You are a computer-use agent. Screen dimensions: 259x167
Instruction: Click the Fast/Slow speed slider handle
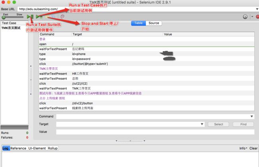pyautogui.click(x=4, y=18)
